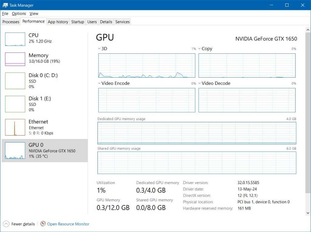This screenshot has height=232, width=311.
Task: Select the Memory mini graph thumbnail
Action: [15, 59]
